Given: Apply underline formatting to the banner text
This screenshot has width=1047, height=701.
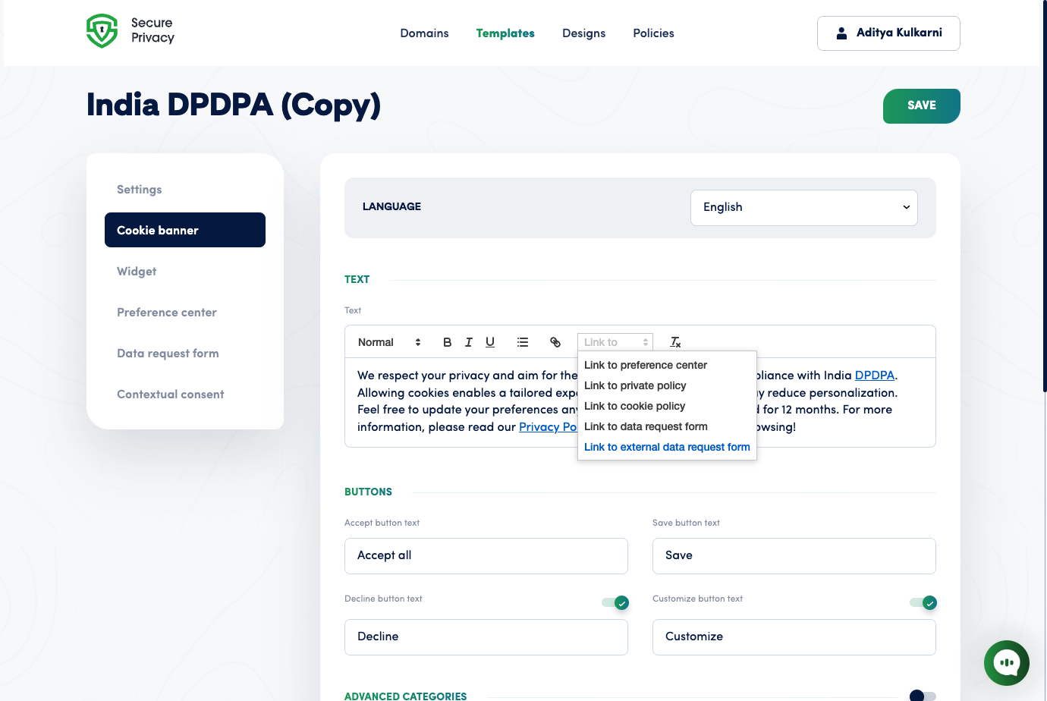Looking at the screenshot, I should [489, 342].
